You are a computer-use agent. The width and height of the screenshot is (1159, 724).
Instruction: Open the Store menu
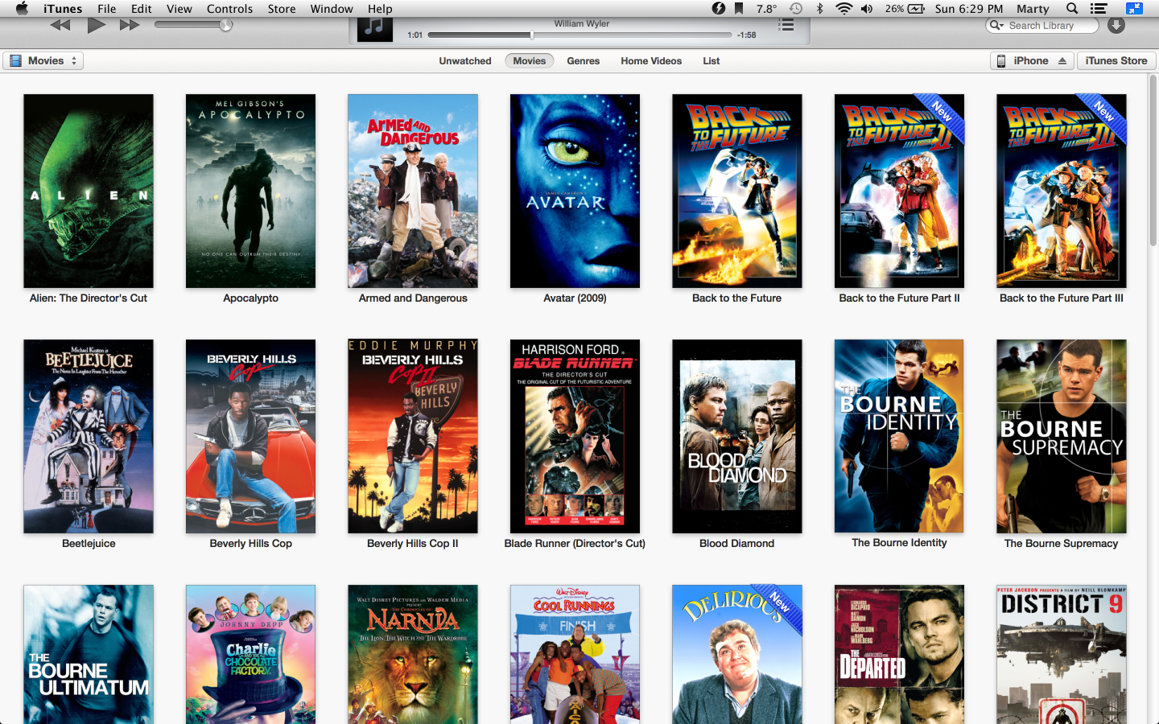coord(282,9)
